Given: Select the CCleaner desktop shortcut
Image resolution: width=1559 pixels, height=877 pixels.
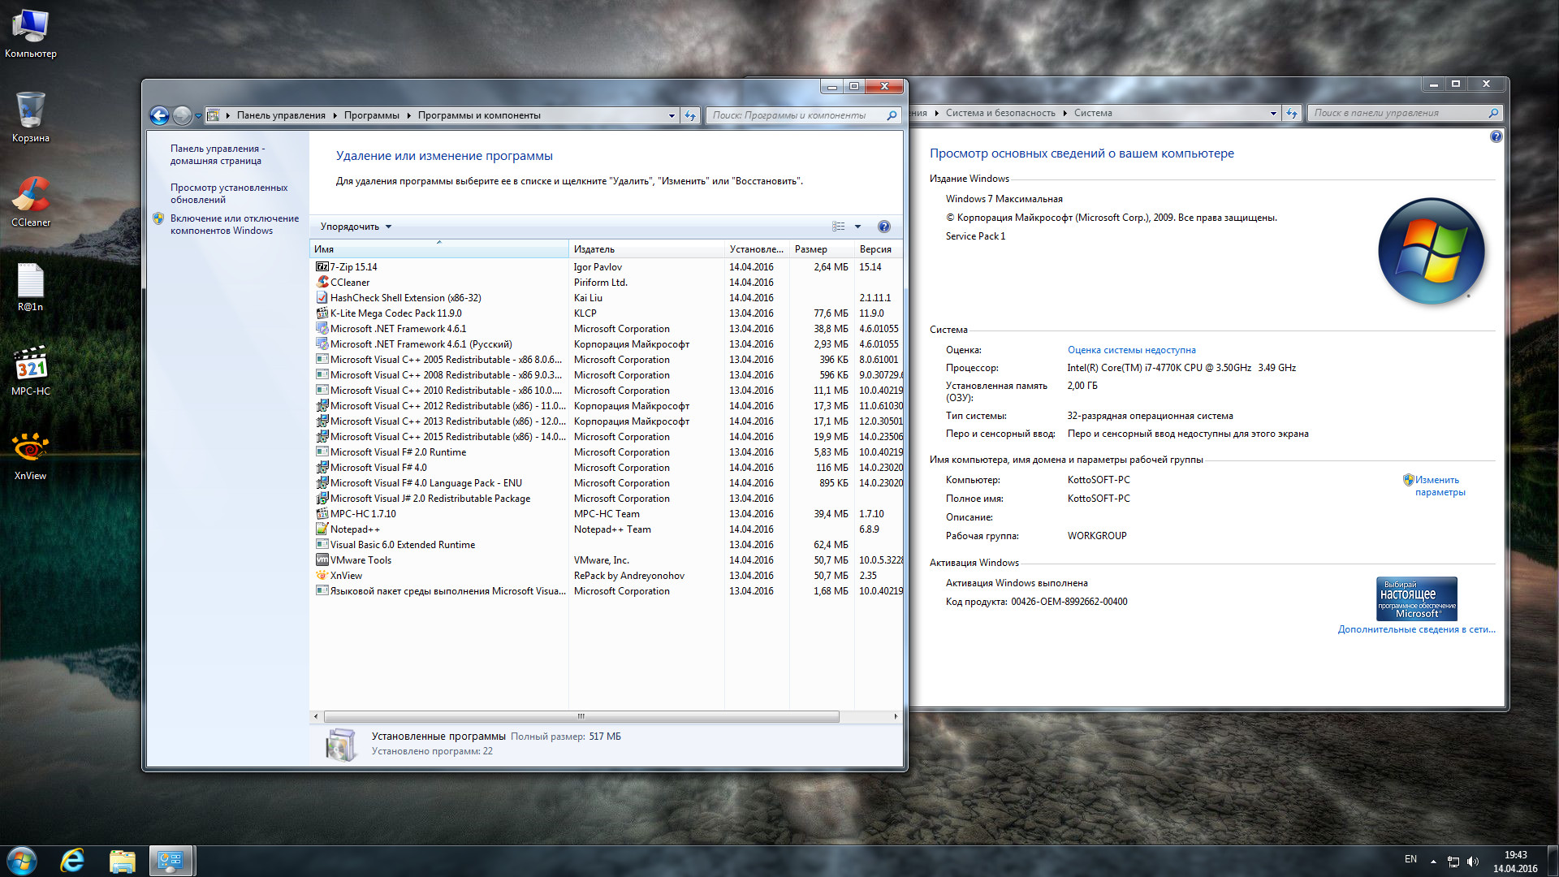Looking at the screenshot, I should click(30, 201).
